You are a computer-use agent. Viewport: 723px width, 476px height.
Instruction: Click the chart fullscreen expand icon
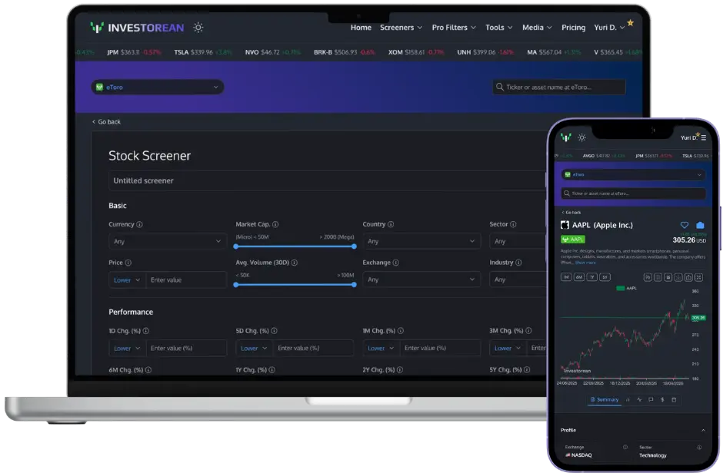coord(699,277)
